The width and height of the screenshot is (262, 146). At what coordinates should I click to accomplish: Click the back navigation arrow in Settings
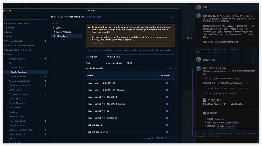[x=173, y=17]
